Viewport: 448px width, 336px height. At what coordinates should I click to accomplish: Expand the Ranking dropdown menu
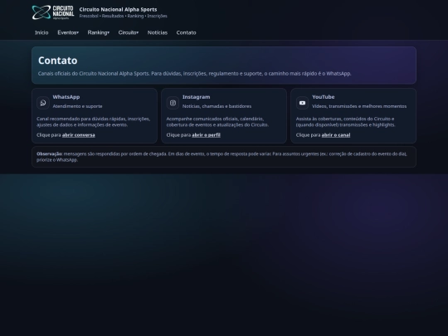coord(98,32)
